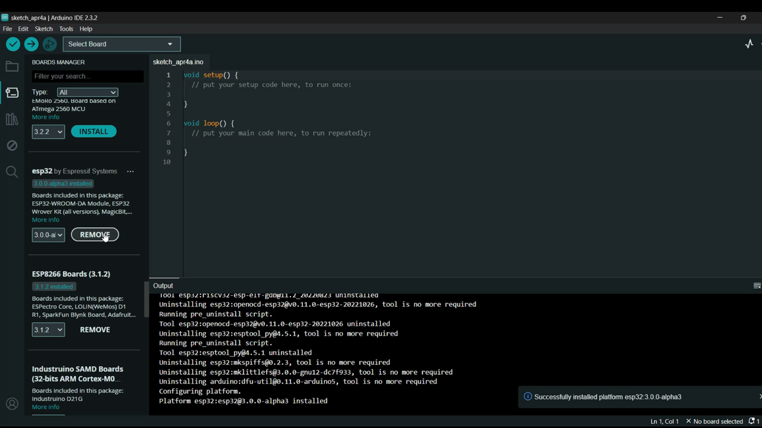Click REMOVE for the esp32 package

[95, 235]
